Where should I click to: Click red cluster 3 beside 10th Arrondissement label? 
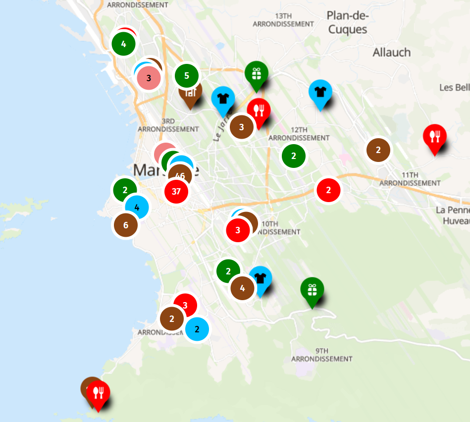[x=238, y=230]
